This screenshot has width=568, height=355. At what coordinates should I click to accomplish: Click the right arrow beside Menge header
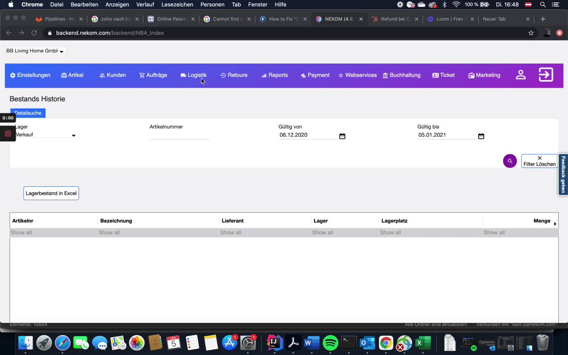555,224
